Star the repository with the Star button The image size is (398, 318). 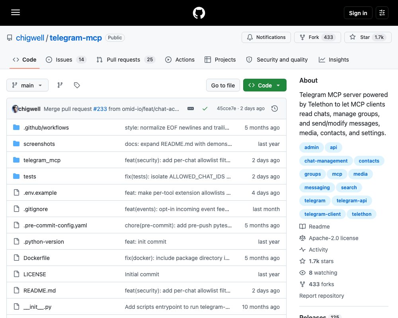[x=368, y=37]
